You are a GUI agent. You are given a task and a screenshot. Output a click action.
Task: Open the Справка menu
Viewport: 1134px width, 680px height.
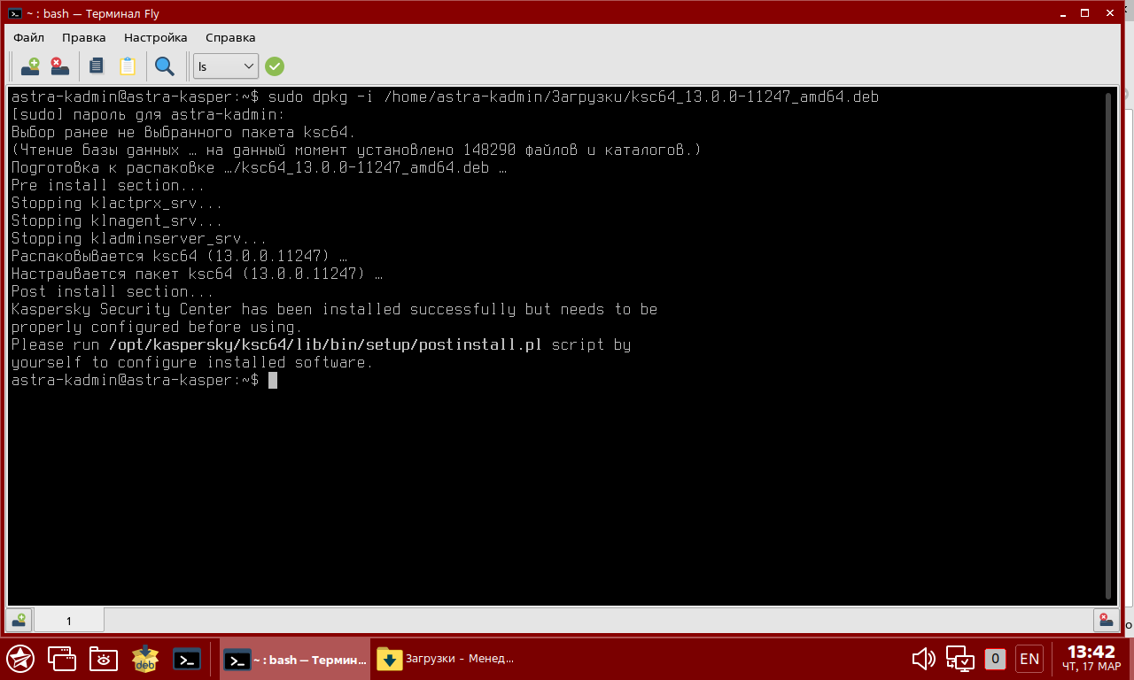(230, 37)
